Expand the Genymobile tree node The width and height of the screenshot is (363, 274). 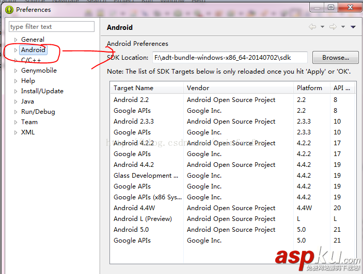tap(15, 71)
